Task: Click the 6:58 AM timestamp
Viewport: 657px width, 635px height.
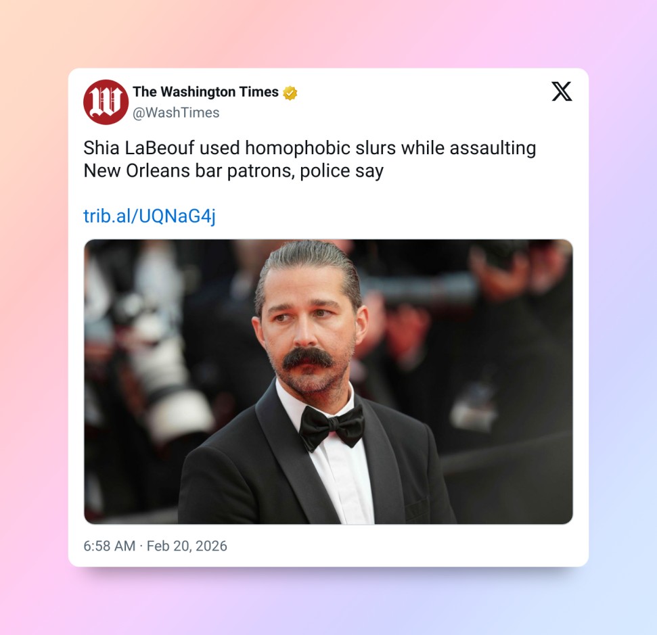Action: (110, 546)
